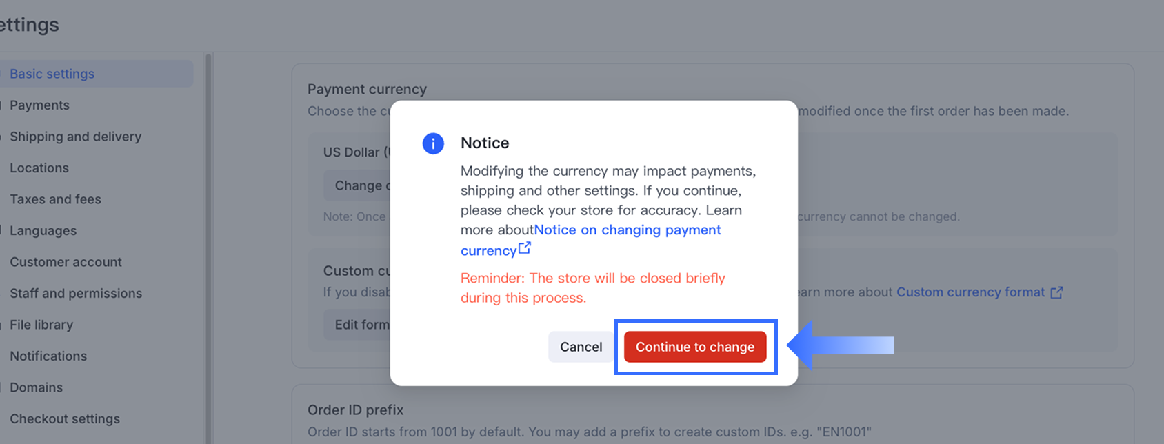Navigate to Checkout settings
Screen dimensions: 1164x444
pos(65,419)
